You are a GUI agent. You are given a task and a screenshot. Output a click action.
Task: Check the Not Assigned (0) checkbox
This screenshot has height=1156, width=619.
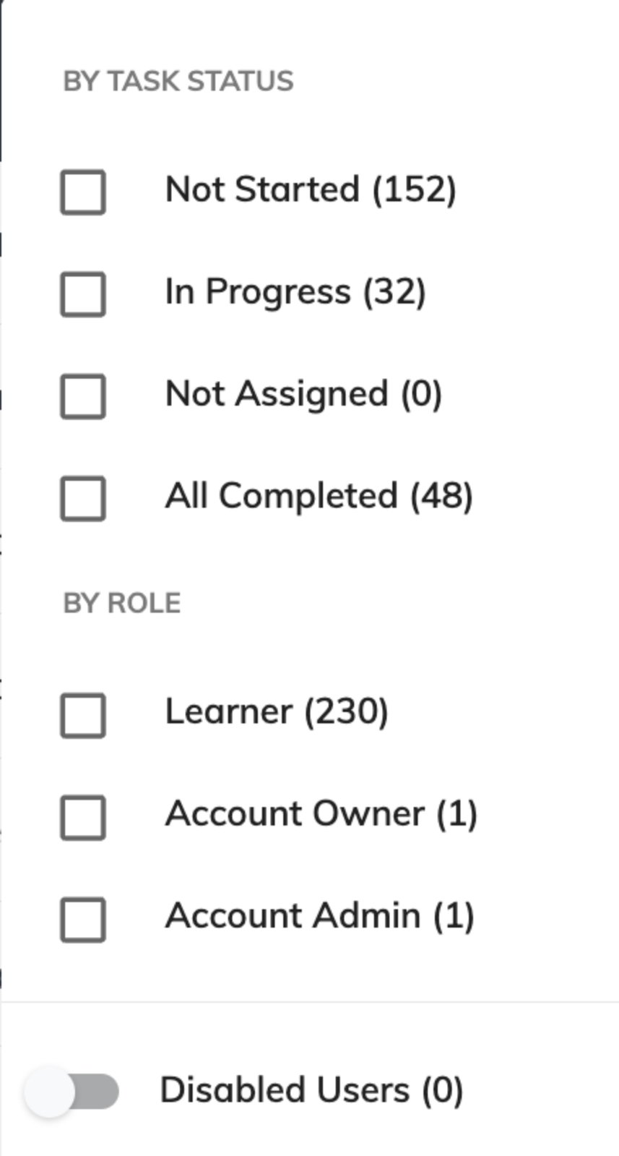(83, 394)
